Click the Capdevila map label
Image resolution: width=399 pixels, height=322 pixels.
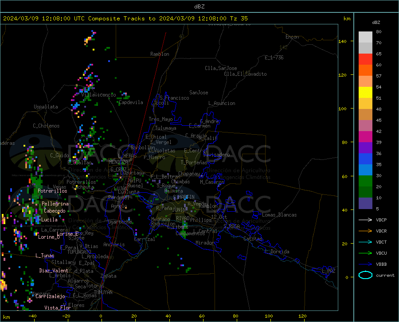point(131,102)
